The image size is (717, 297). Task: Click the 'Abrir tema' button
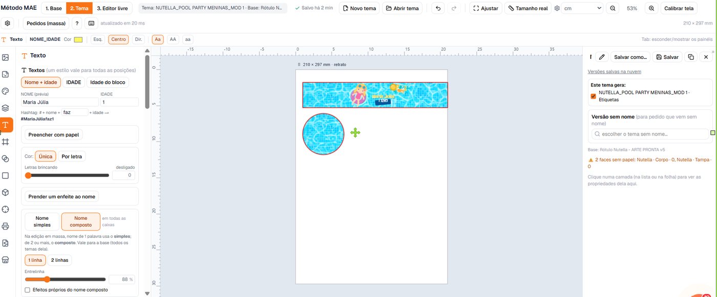402,8
